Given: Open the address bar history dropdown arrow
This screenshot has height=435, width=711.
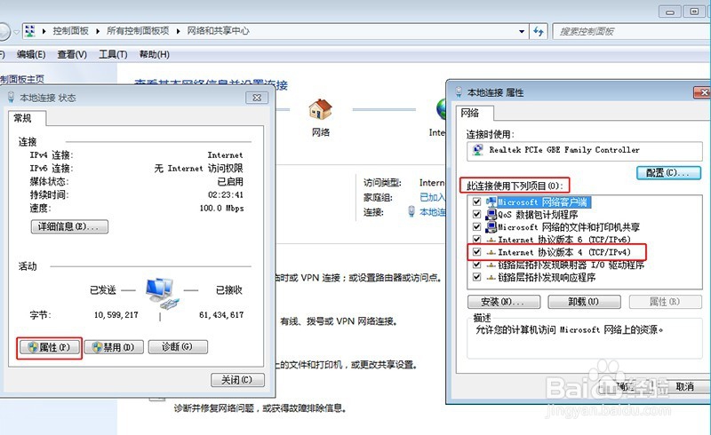Looking at the screenshot, I should pyautogui.click(x=522, y=31).
